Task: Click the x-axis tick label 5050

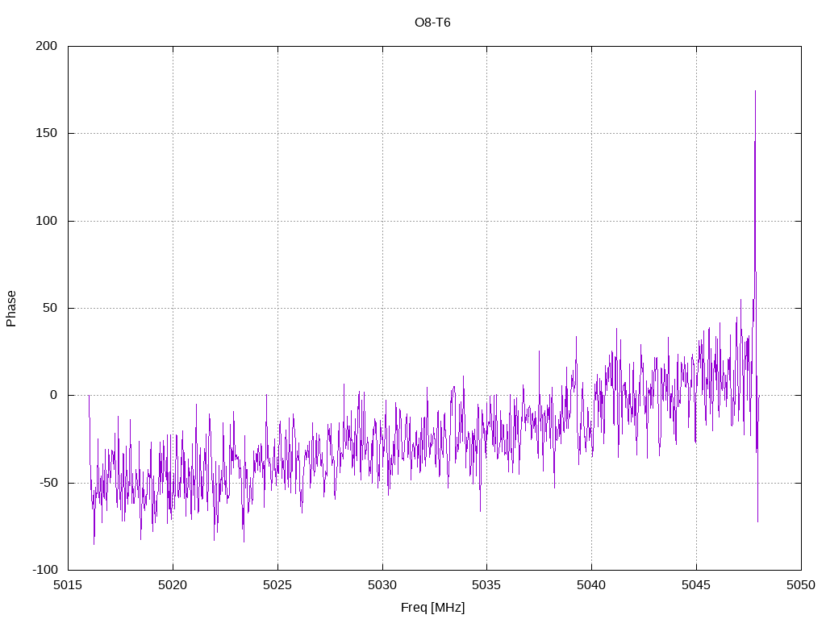Action: tap(801, 585)
